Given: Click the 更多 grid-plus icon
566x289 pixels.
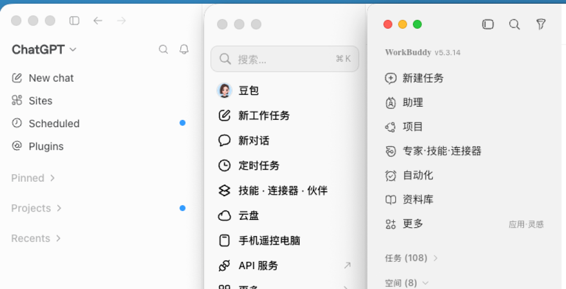Looking at the screenshot, I should coord(390,224).
